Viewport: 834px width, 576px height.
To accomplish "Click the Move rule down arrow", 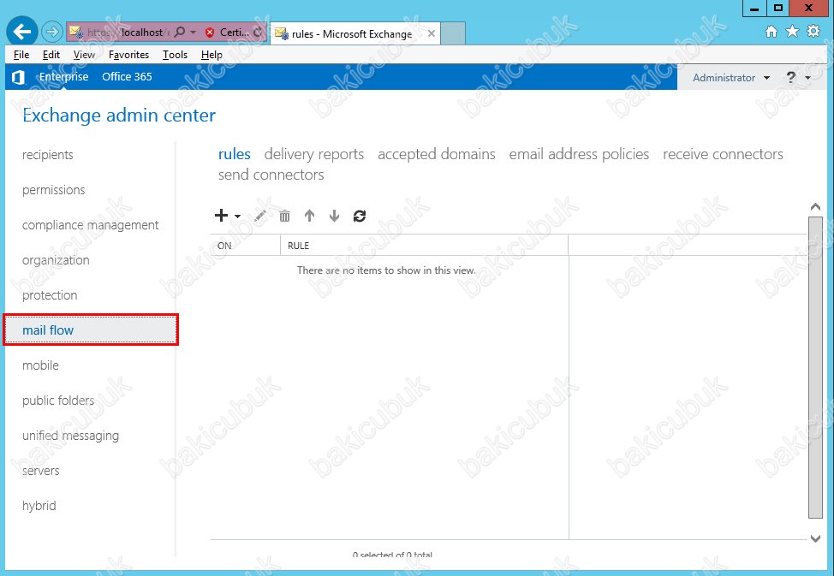I will point(334,216).
